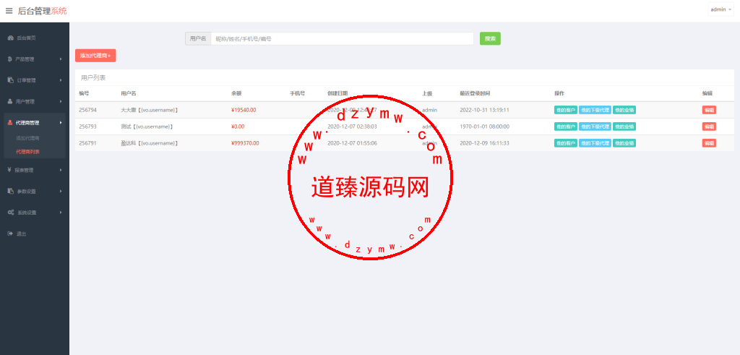Click the red 添加代理商+ button
This screenshot has height=355, width=740.
click(x=95, y=56)
